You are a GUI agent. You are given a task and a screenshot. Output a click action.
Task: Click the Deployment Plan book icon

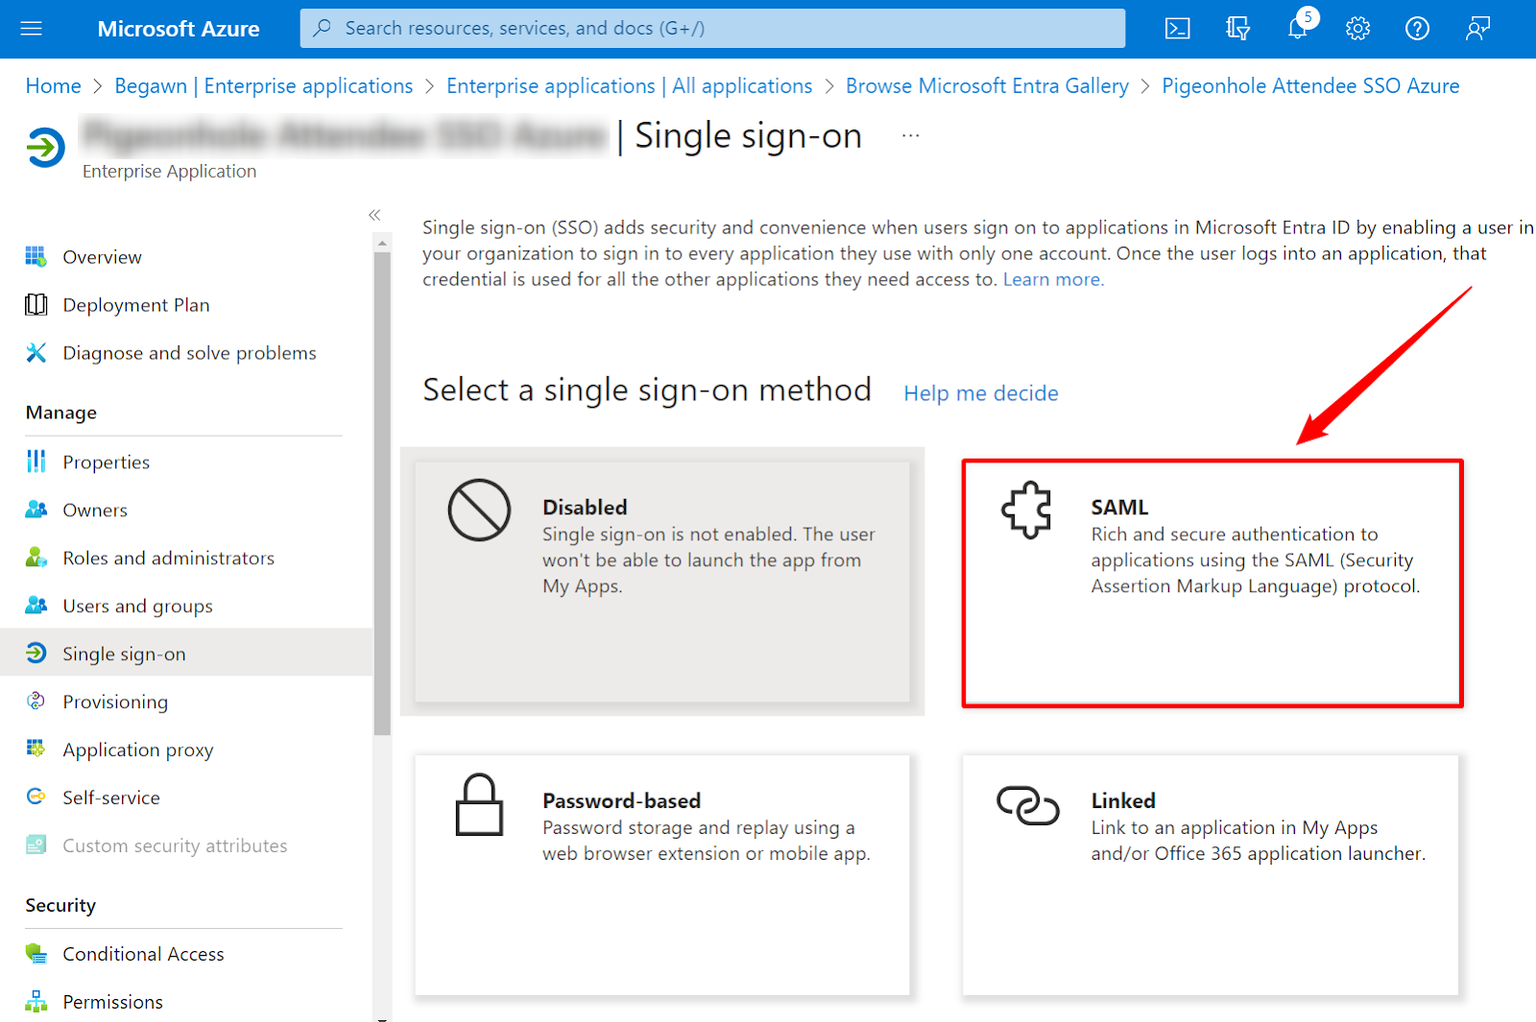[36, 304]
